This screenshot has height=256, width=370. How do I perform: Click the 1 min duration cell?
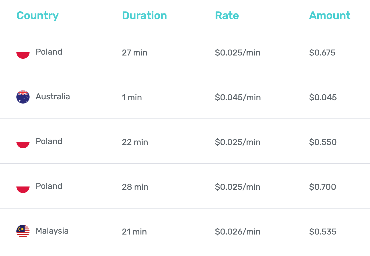click(x=132, y=98)
